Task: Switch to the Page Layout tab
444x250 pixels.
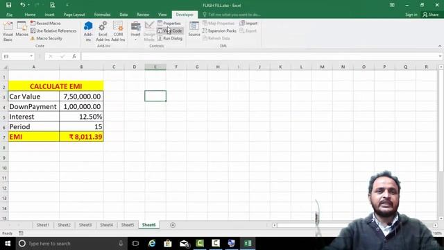Action: (74, 15)
